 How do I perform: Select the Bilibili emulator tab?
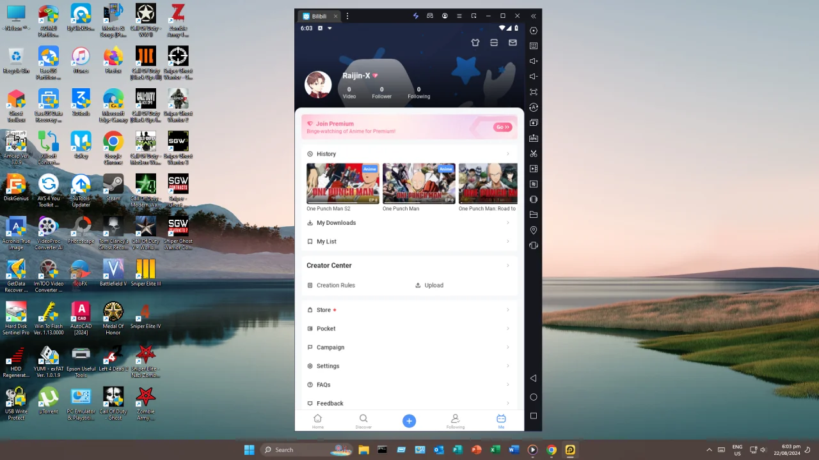pyautogui.click(x=319, y=16)
